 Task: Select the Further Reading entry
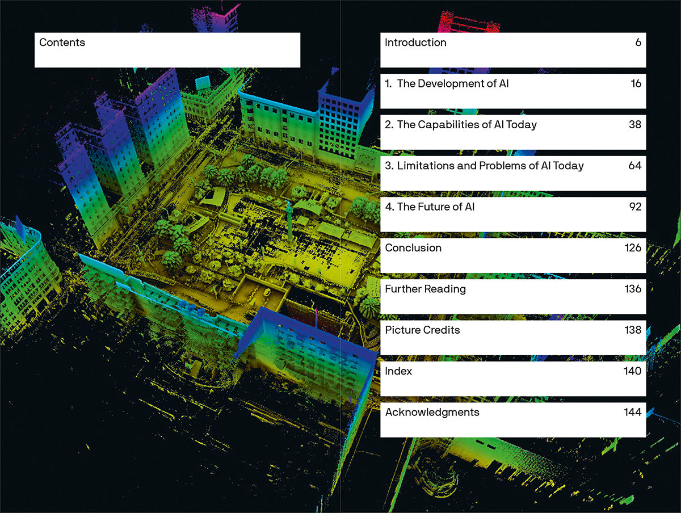pyautogui.click(x=425, y=289)
